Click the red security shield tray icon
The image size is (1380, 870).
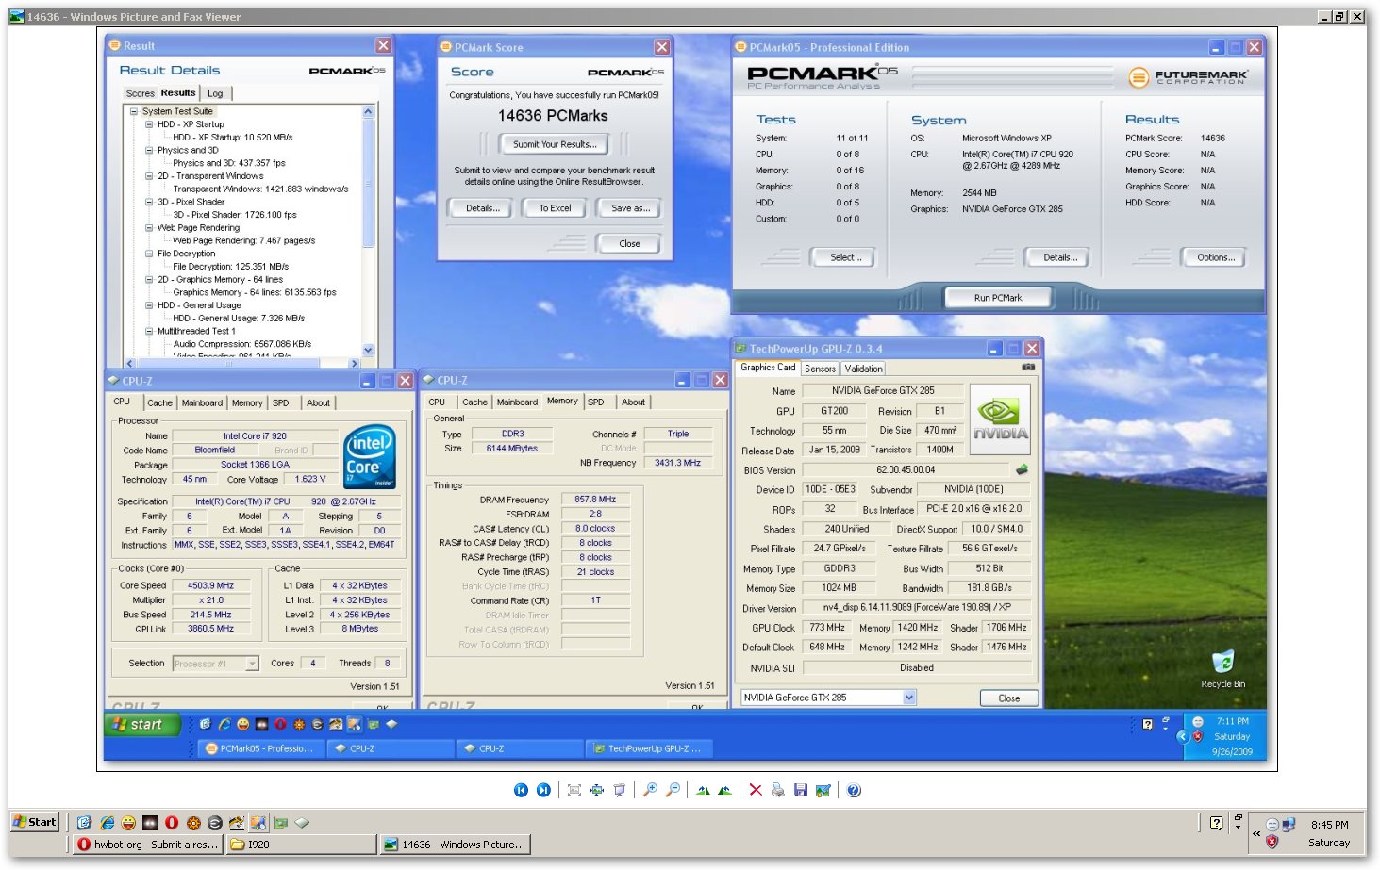1272,842
